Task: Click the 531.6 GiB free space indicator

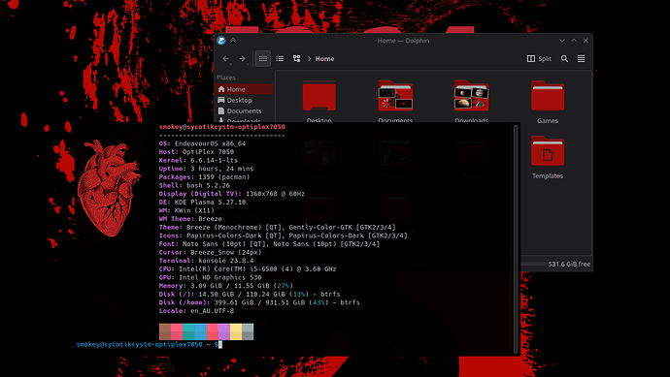Action: (x=569, y=264)
